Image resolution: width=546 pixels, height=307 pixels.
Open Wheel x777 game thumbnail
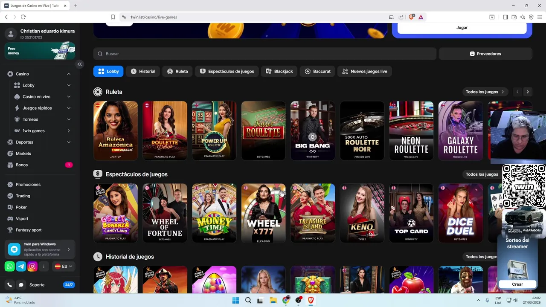(263, 213)
